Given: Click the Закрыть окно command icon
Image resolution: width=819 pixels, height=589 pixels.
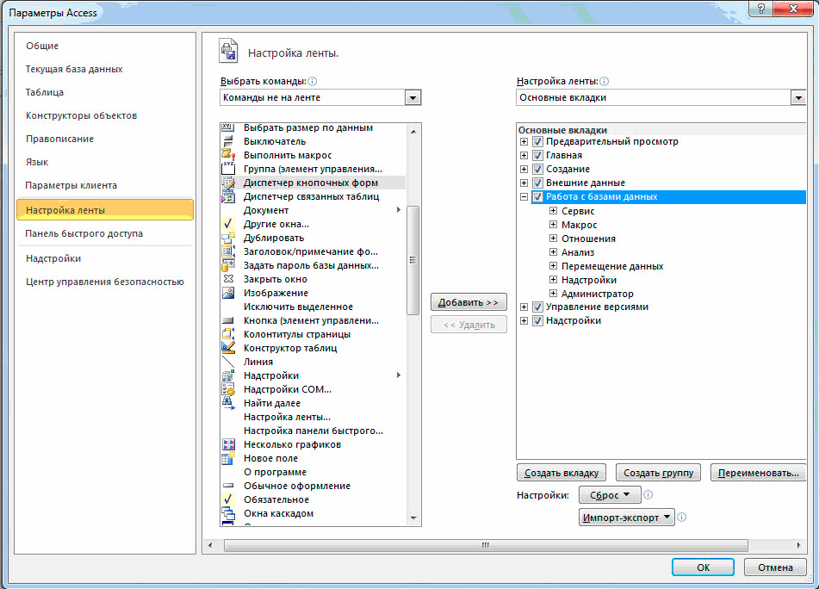Looking at the screenshot, I should tap(227, 279).
